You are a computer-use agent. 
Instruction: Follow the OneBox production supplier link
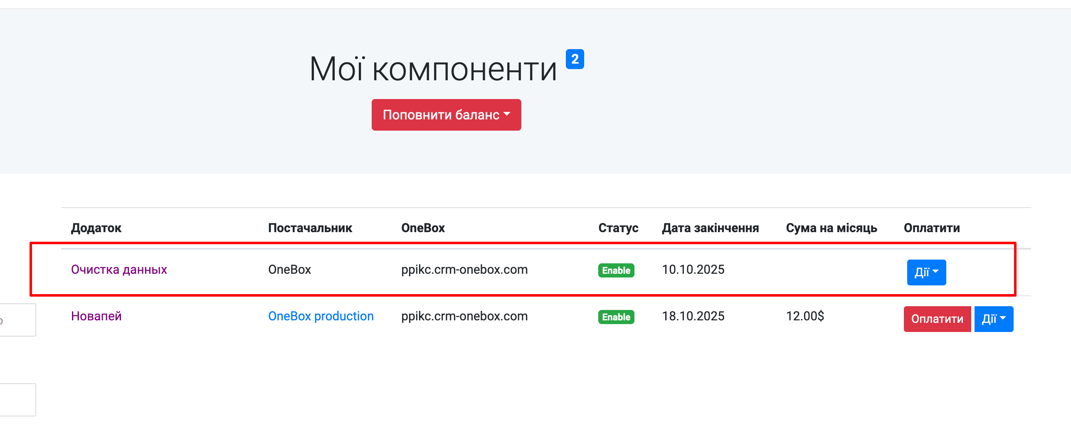pyautogui.click(x=321, y=316)
